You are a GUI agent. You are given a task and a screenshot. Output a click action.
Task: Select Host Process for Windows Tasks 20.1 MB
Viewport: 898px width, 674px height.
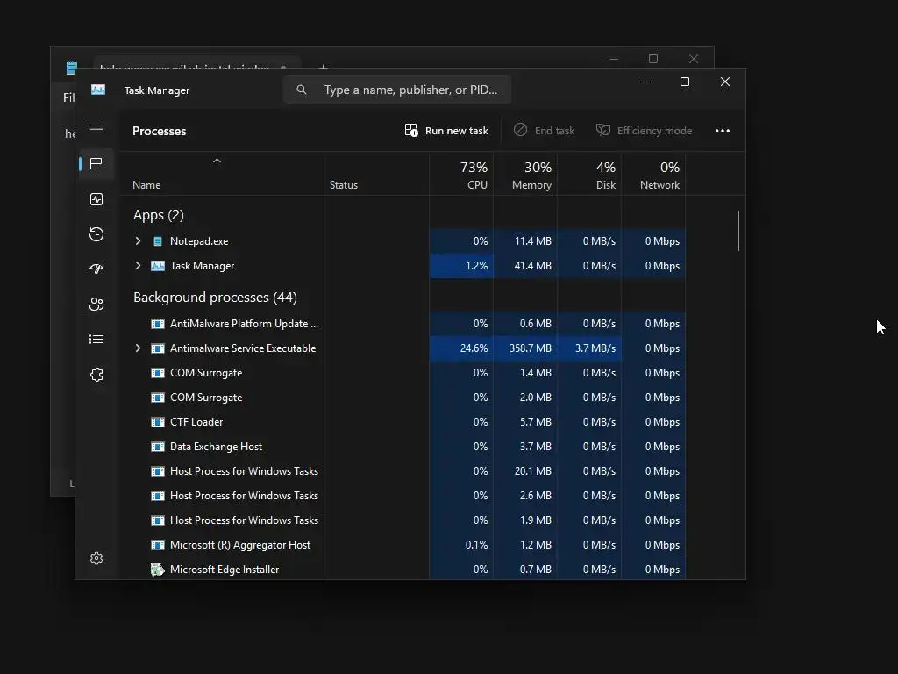click(x=402, y=471)
